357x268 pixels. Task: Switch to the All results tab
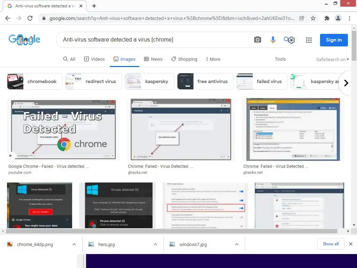[69, 59]
